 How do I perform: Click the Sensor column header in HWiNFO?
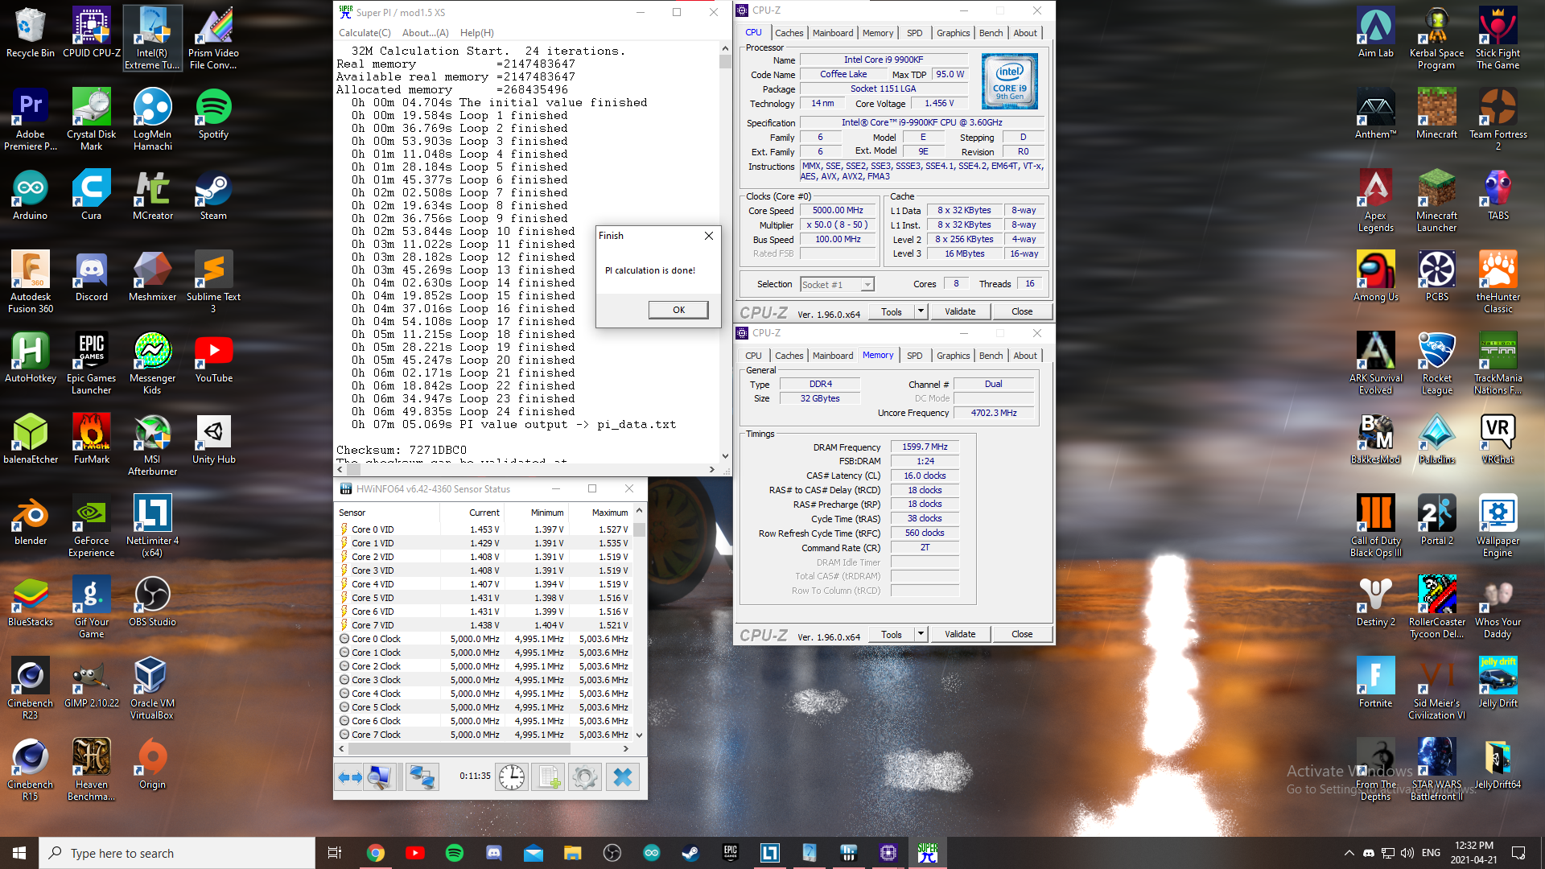click(x=387, y=513)
